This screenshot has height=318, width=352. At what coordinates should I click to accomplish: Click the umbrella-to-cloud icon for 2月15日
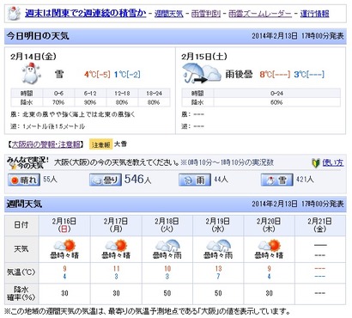pos(202,73)
